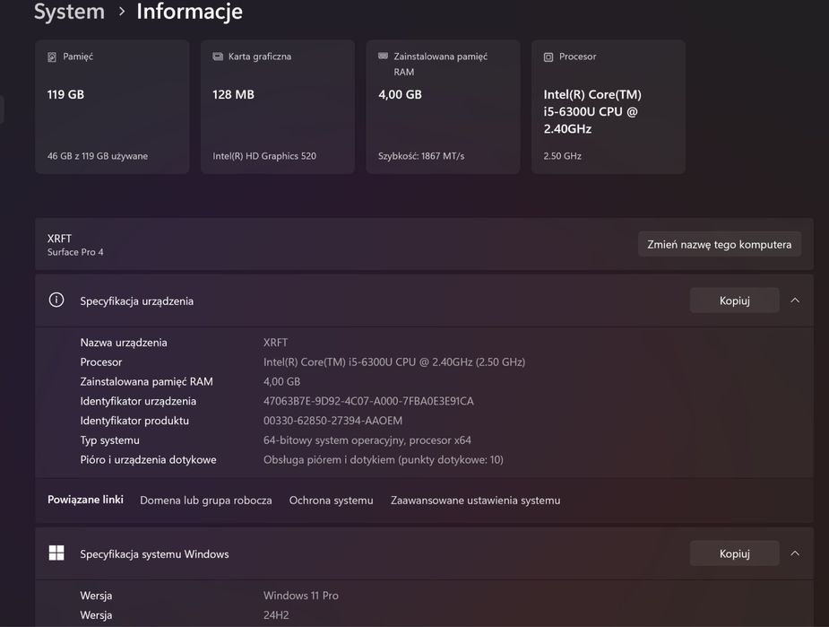This screenshot has height=627, width=829.
Task: Select computer name XRFT in header row
Action: [x=59, y=238]
